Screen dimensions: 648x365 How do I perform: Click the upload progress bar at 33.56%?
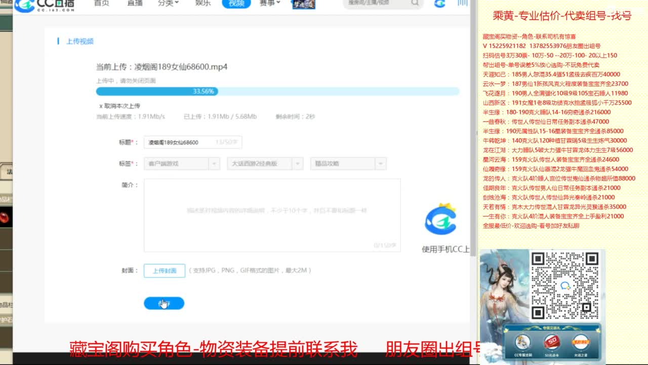click(277, 91)
